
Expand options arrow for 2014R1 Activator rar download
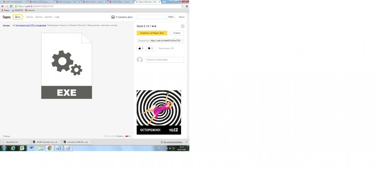tap(60, 142)
